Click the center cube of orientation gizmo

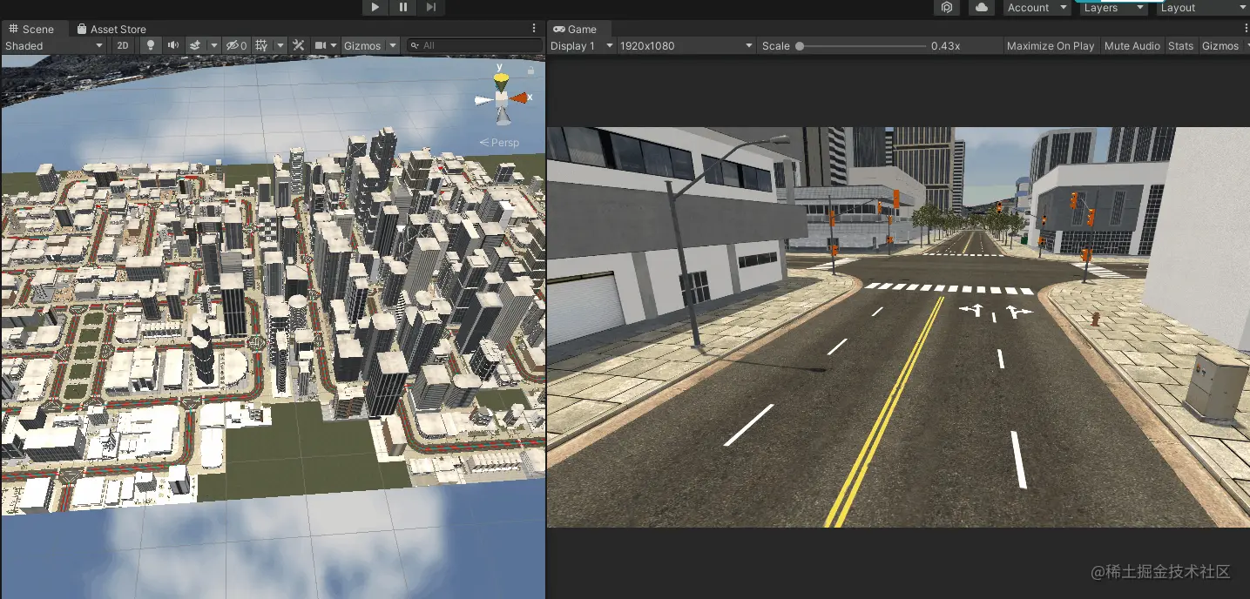click(502, 100)
